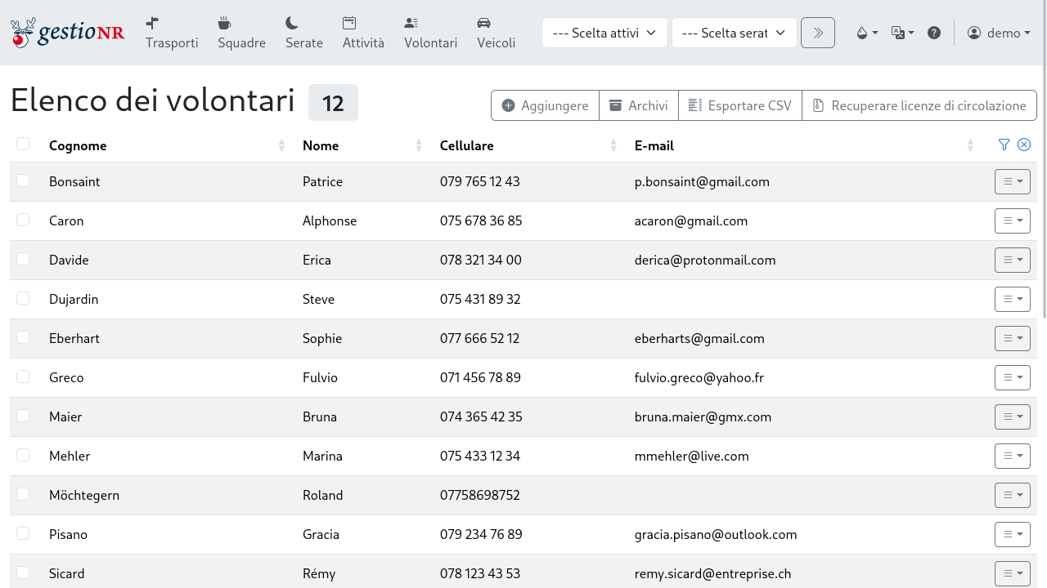This screenshot has width=1047, height=588.
Task: Open the demo user account menu
Action: coord(998,33)
